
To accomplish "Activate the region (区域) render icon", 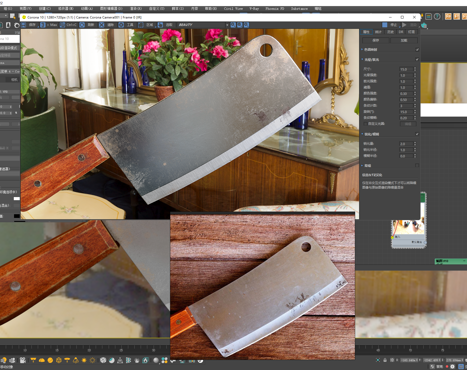I will tap(141, 25).
